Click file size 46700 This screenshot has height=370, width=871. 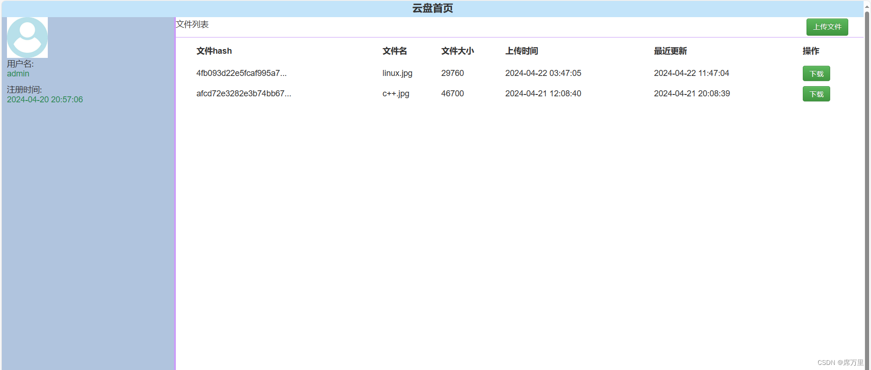coord(452,94)
